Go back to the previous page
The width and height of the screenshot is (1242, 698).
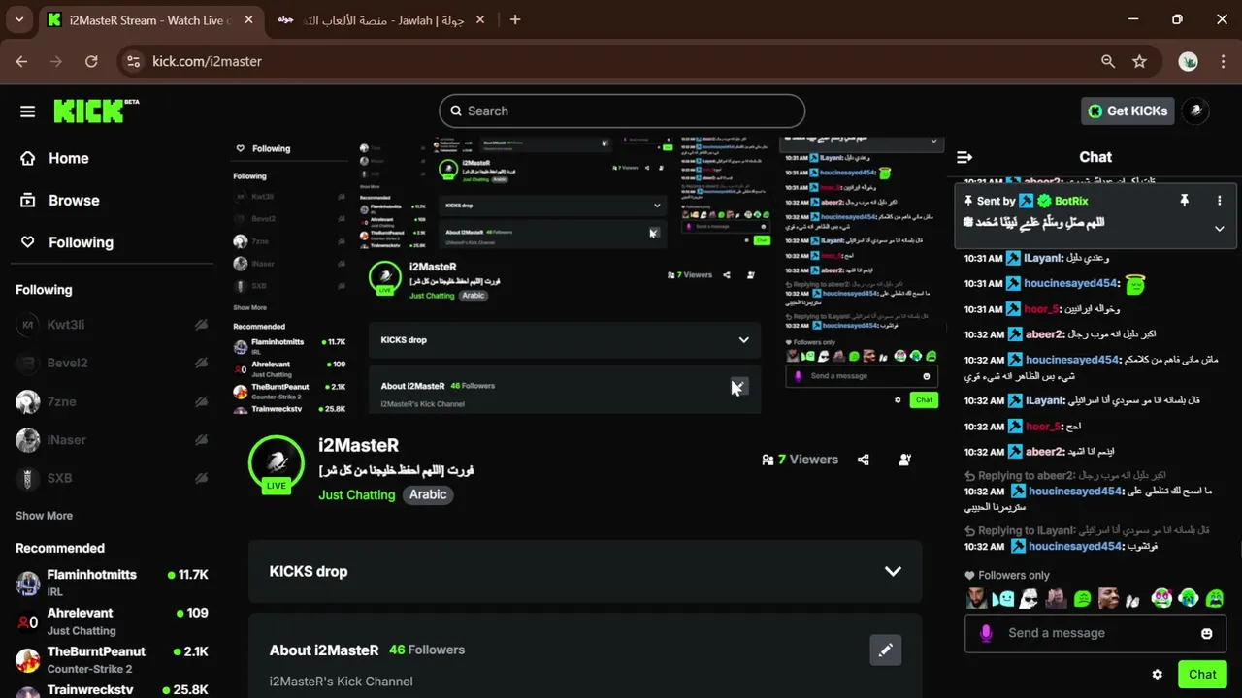[x=21, y=61]
